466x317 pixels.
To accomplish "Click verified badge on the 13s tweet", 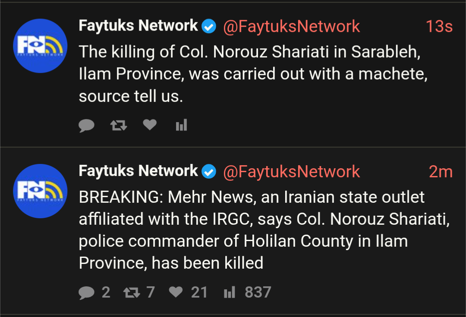I will (209, 26).
